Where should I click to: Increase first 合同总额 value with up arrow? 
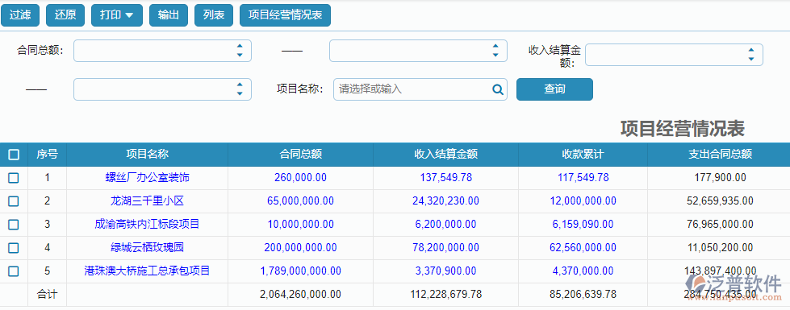(x=240, y=46)
